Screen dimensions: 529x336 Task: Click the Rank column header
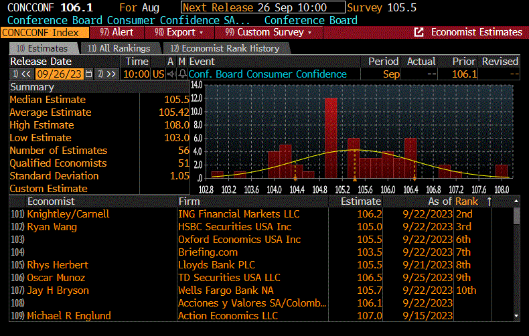pos(467,201)
